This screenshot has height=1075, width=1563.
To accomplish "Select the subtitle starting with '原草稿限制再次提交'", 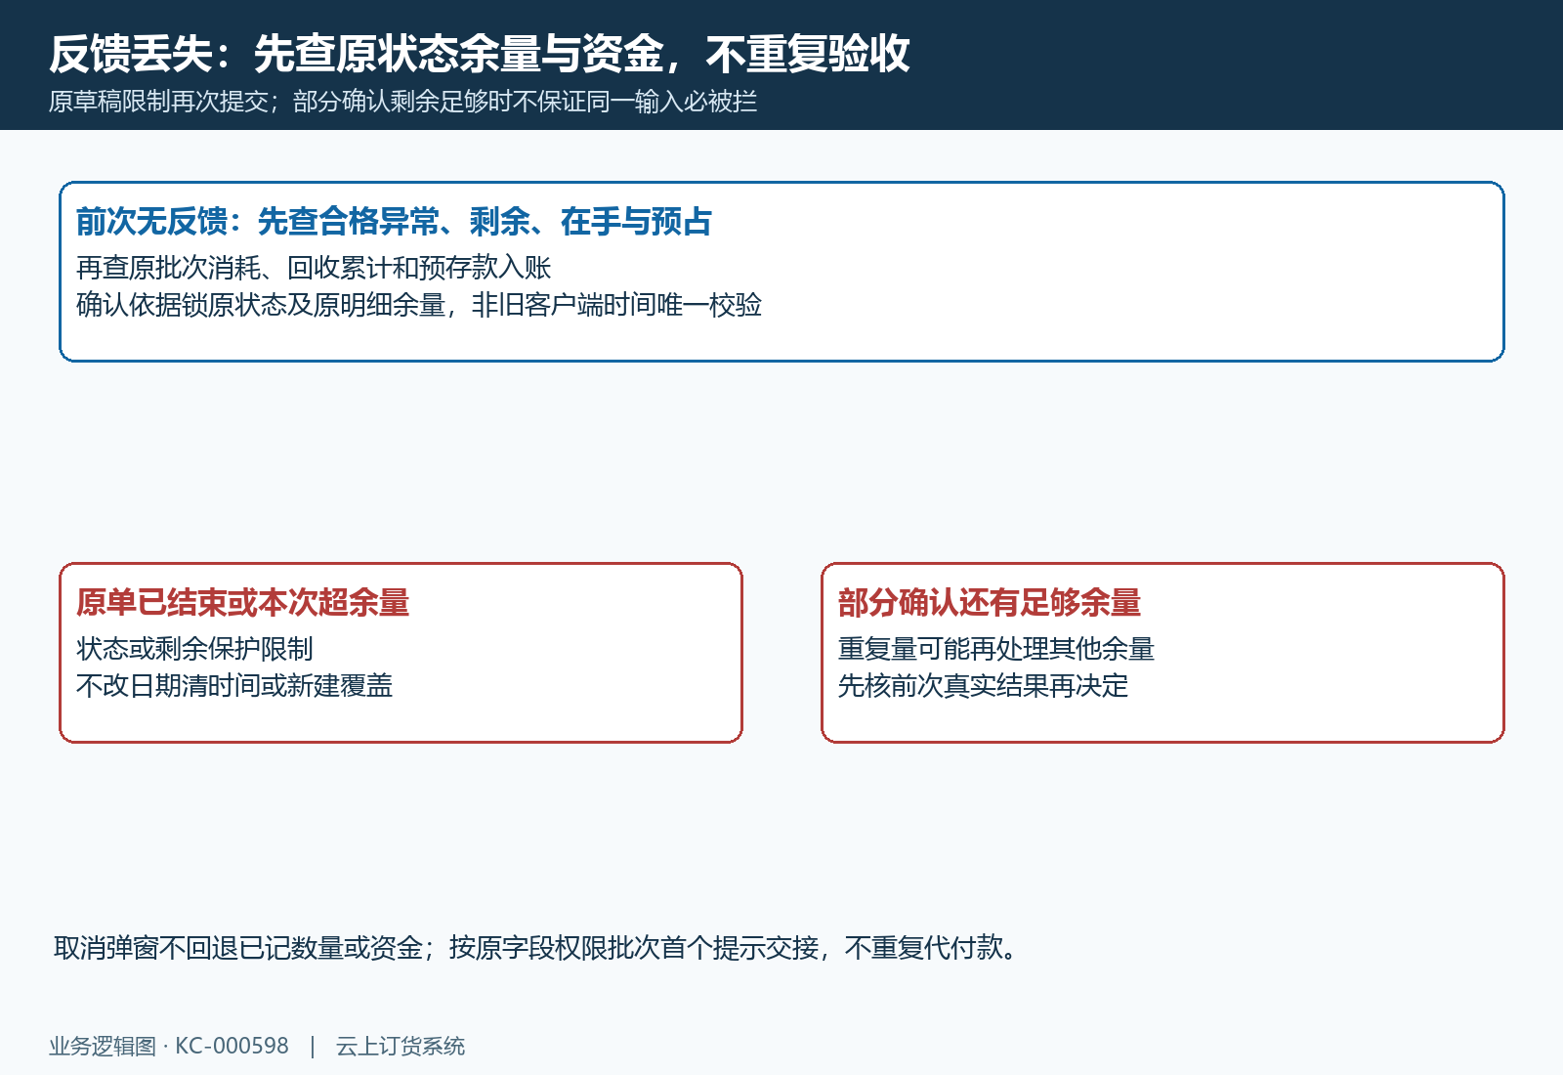I will point(402,102).
